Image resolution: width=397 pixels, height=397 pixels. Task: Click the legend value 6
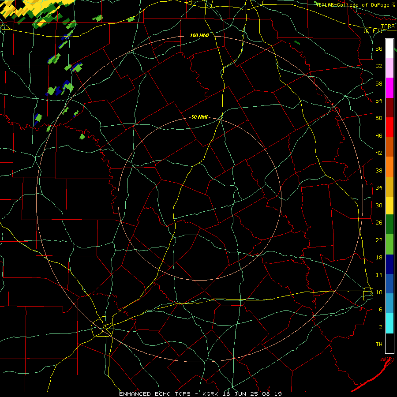click(381, 310)
